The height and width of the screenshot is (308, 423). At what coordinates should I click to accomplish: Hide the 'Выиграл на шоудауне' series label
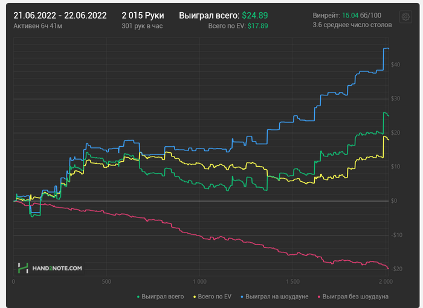pyautogui.click(x=277, y=297)
